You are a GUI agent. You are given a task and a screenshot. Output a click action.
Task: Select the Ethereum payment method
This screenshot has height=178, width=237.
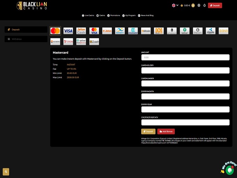(172, 31)
